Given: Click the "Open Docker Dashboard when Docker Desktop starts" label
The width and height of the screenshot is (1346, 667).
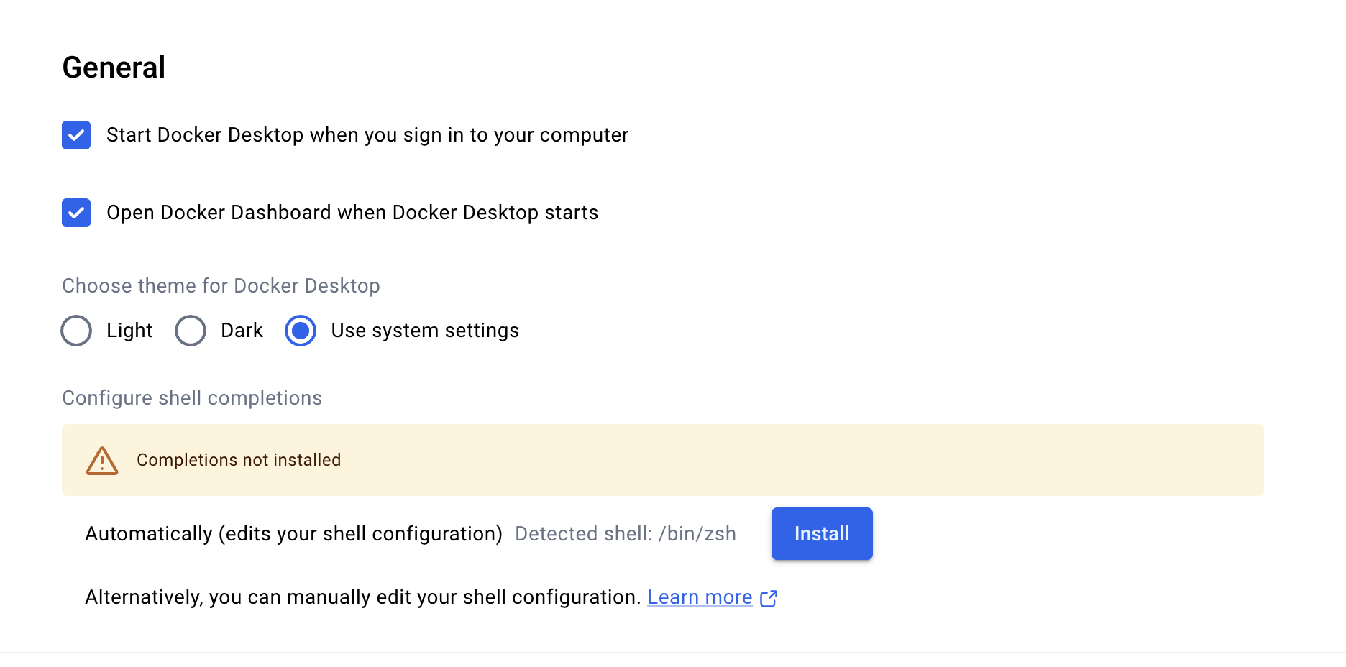Looking at the screenshot, I should tap(352, 213).
